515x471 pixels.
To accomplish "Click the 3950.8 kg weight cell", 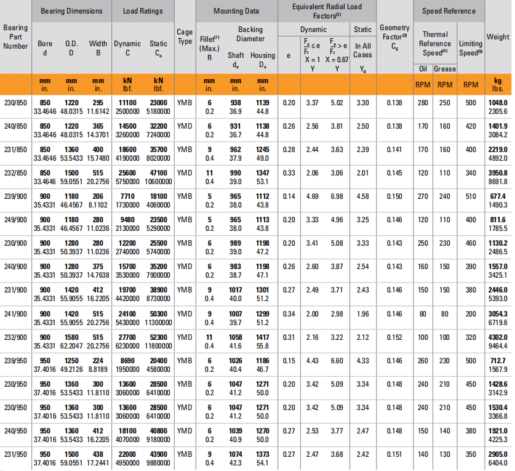I will point(498,173).
